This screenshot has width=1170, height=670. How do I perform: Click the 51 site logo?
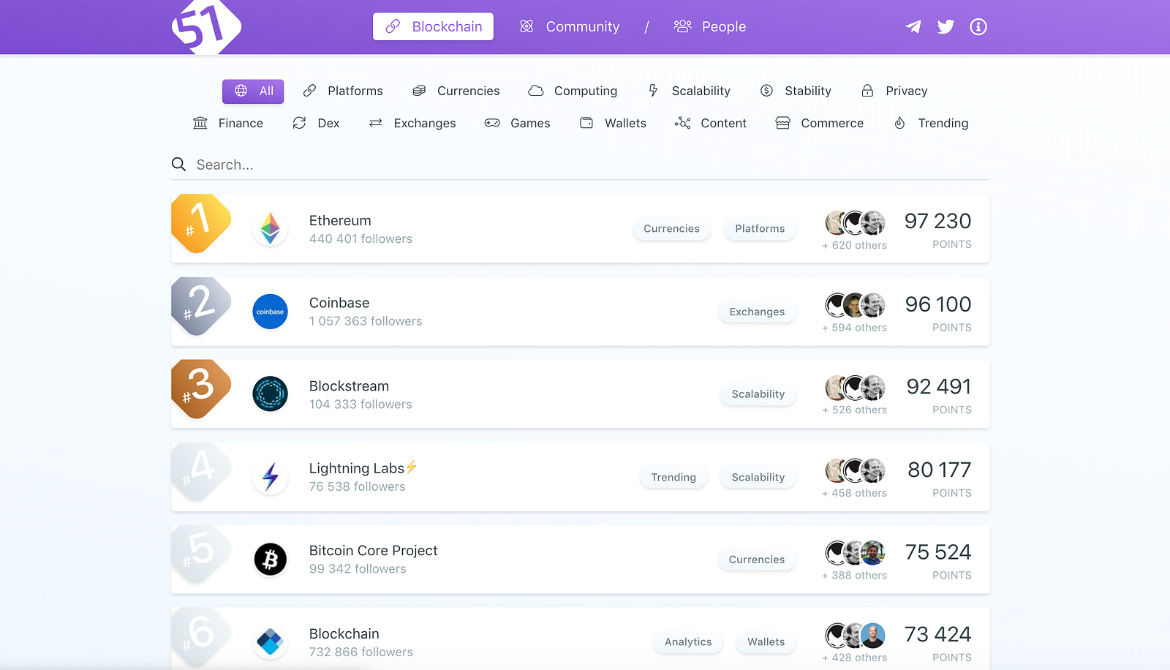pos(206,27)
